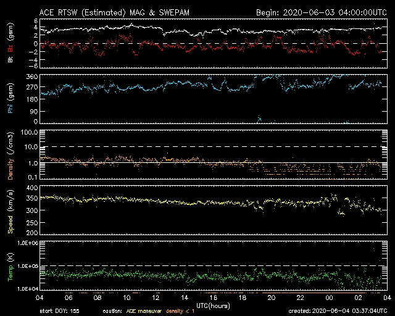Image resolution: width=395 pixels, height=316 pixels.
Task: Click the Begin date timestamp text
Action: coord(321,12)
